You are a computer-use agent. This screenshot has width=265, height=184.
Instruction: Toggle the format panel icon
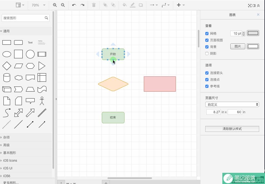click(x=254, y=6)
